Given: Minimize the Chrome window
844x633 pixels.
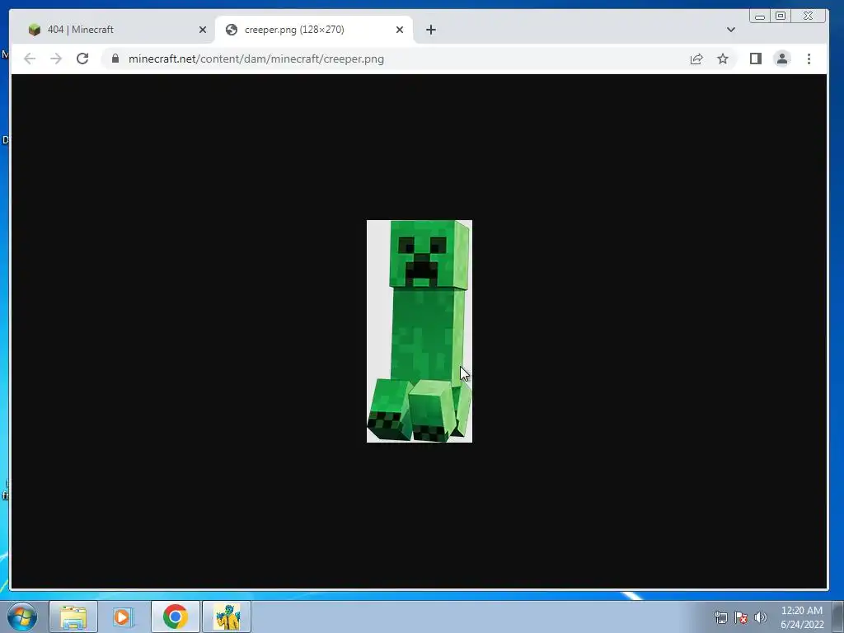Looking at the screenshot, I should coord(759,16).
